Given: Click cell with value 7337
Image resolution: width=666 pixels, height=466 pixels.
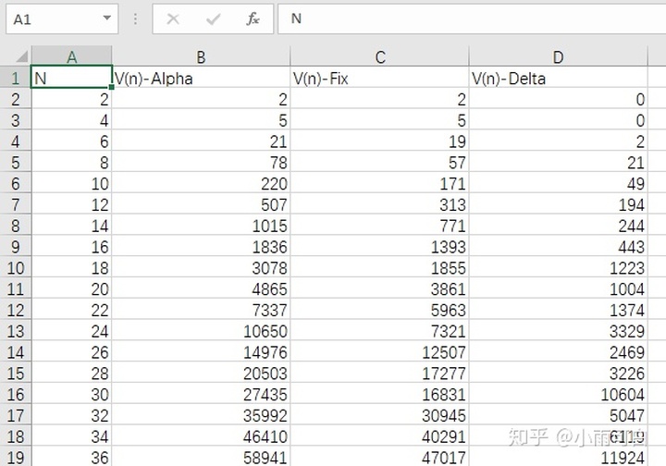Looking at the screenshot, I should (201, 310).
